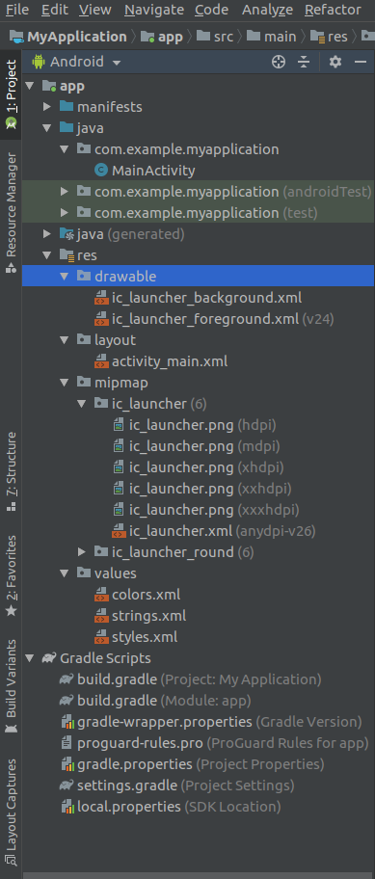This screenshot has height=879, width=375.
Task: Expand com.example.myapplication (androidTest) package
Action: [x=65, y=192]
